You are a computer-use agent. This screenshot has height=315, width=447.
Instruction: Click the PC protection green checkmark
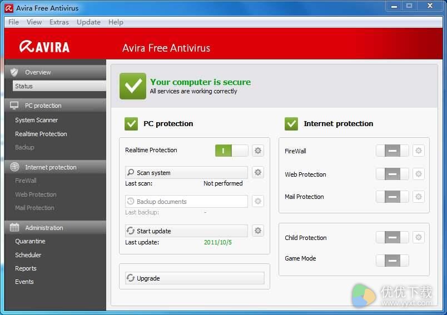coord(131,124)
